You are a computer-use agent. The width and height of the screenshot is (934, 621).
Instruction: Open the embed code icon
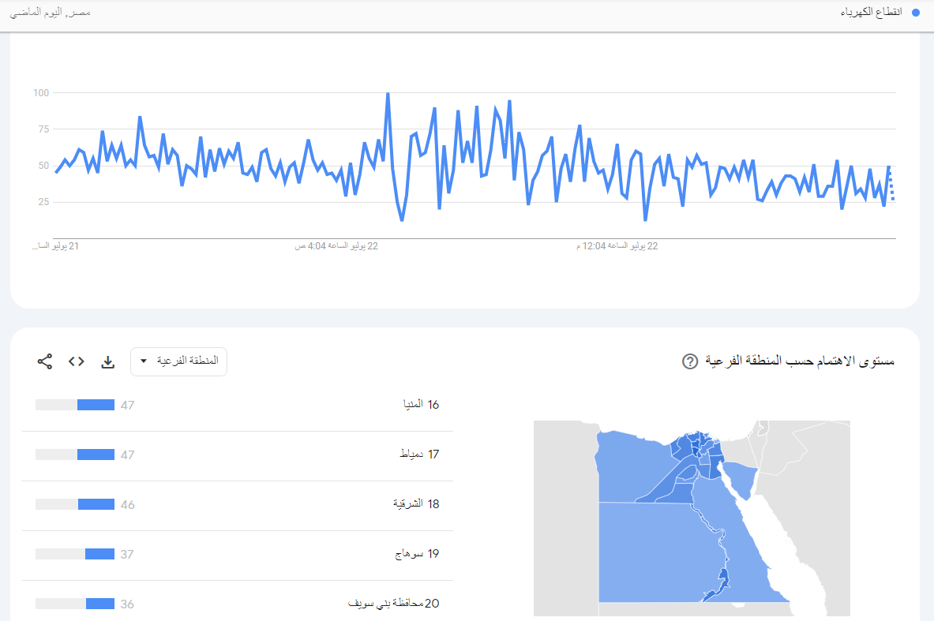pyautogui.click(x=76, y=361)
